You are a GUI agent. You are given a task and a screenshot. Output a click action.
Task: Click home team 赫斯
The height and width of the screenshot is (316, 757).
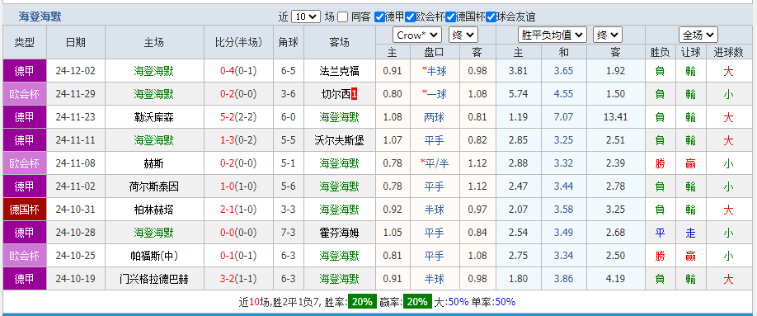tap(153, 163)
